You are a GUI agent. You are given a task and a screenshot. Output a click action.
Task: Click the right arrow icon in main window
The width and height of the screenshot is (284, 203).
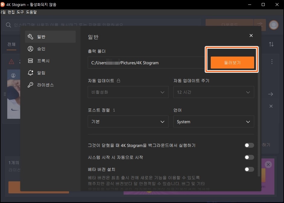(x=271, y=94)
